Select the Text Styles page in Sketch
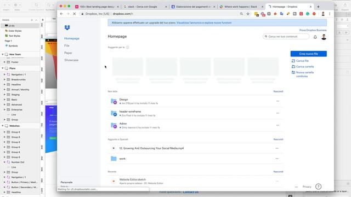The width and height of the screenshot is (351, 197). coord(14,36)
